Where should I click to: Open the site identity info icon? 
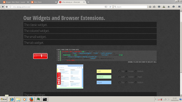coord(10,7)
